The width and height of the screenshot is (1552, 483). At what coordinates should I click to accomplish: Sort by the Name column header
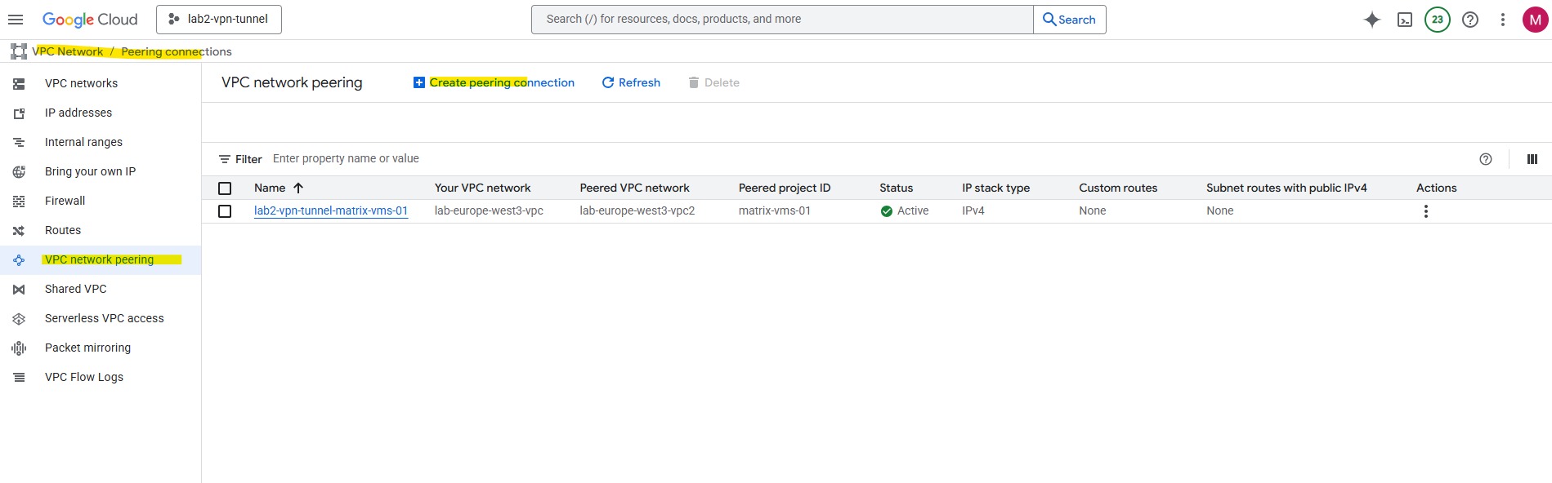tap(271, 188)
